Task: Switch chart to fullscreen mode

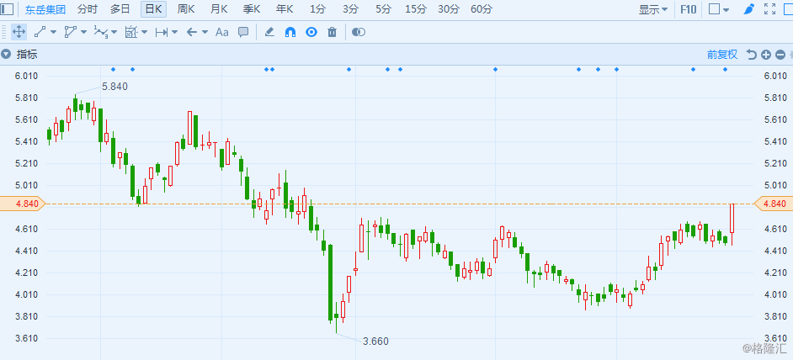Action: tap(769, 9)
